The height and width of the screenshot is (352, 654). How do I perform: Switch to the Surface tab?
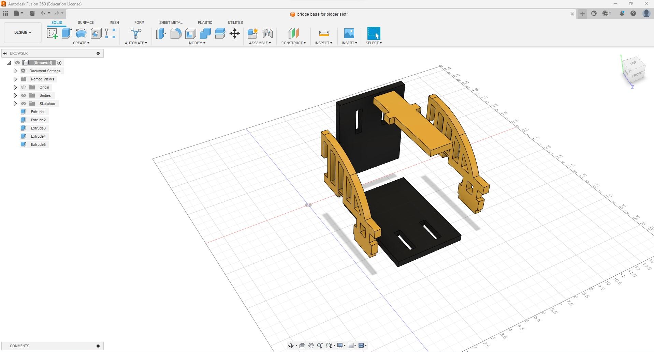coord(86,22)
